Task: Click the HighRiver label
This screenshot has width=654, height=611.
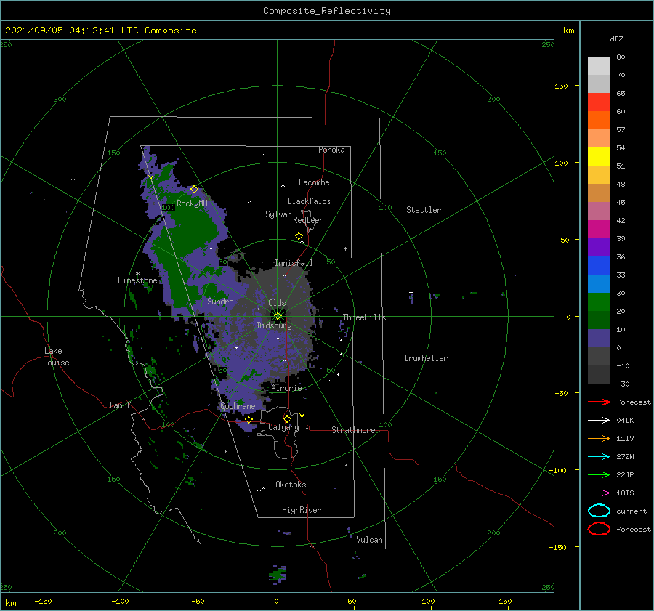Action: click(302, 510)
